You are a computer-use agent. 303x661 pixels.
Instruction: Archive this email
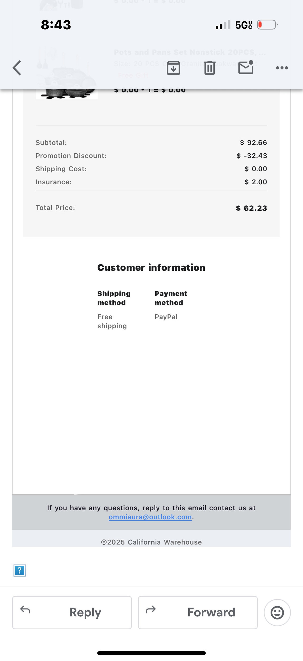[x=173, y=68]
